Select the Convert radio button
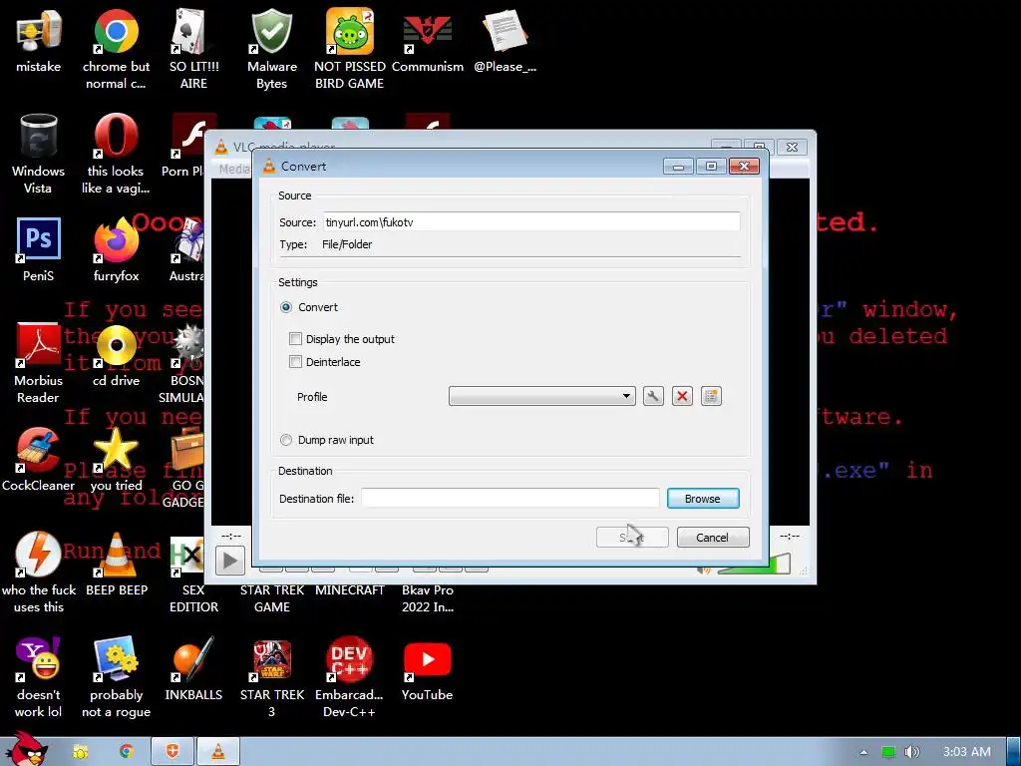The width and height of the screenshot is (1021, 766). tap(286, 307)
